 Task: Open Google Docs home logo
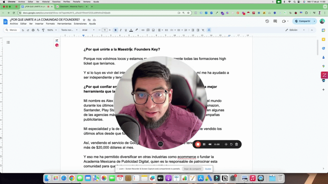click(5, 21)
